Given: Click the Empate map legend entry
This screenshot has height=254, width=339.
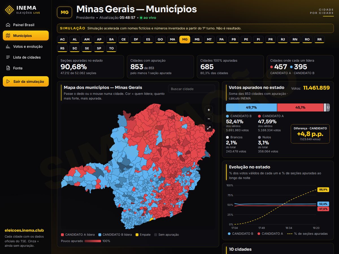Looking at the screenshot, I should click(143, 235).
